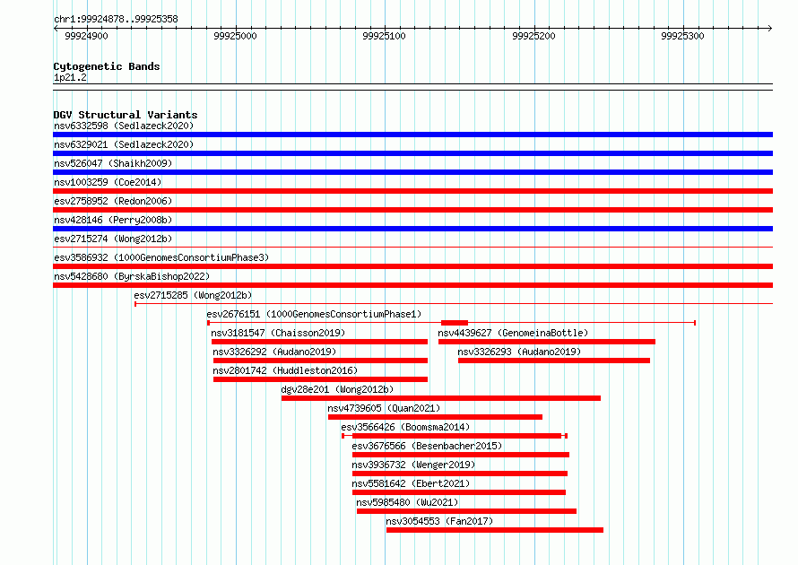Click the nsv6332598 (Sedlazeck2020) label

pos(124,126)
